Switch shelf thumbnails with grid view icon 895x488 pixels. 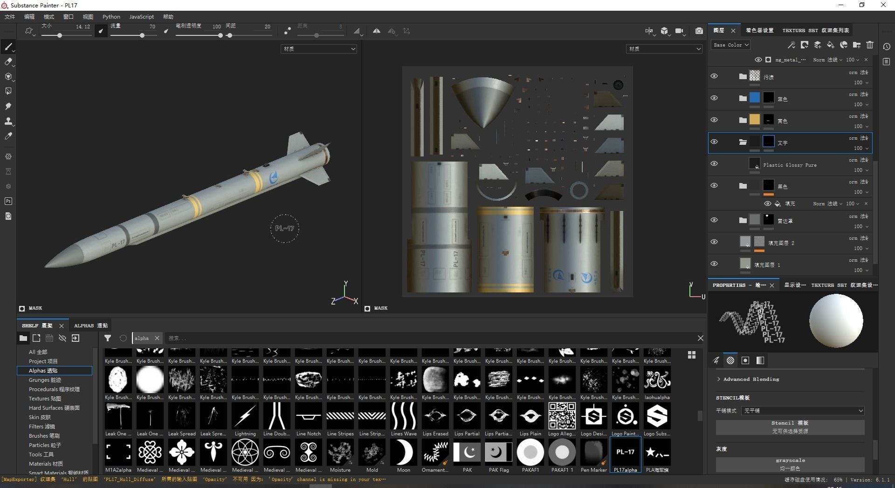click(692, 355)
